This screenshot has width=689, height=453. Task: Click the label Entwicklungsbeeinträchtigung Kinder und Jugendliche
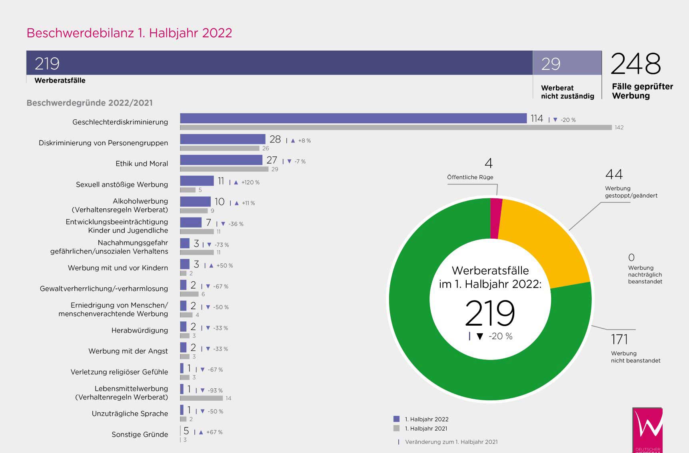(117, 226)
